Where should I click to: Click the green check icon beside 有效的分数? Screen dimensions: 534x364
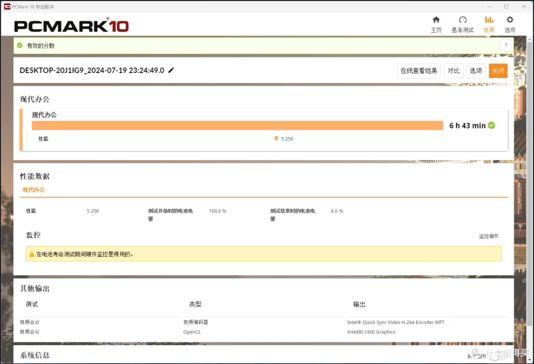(x=20, y=45)
